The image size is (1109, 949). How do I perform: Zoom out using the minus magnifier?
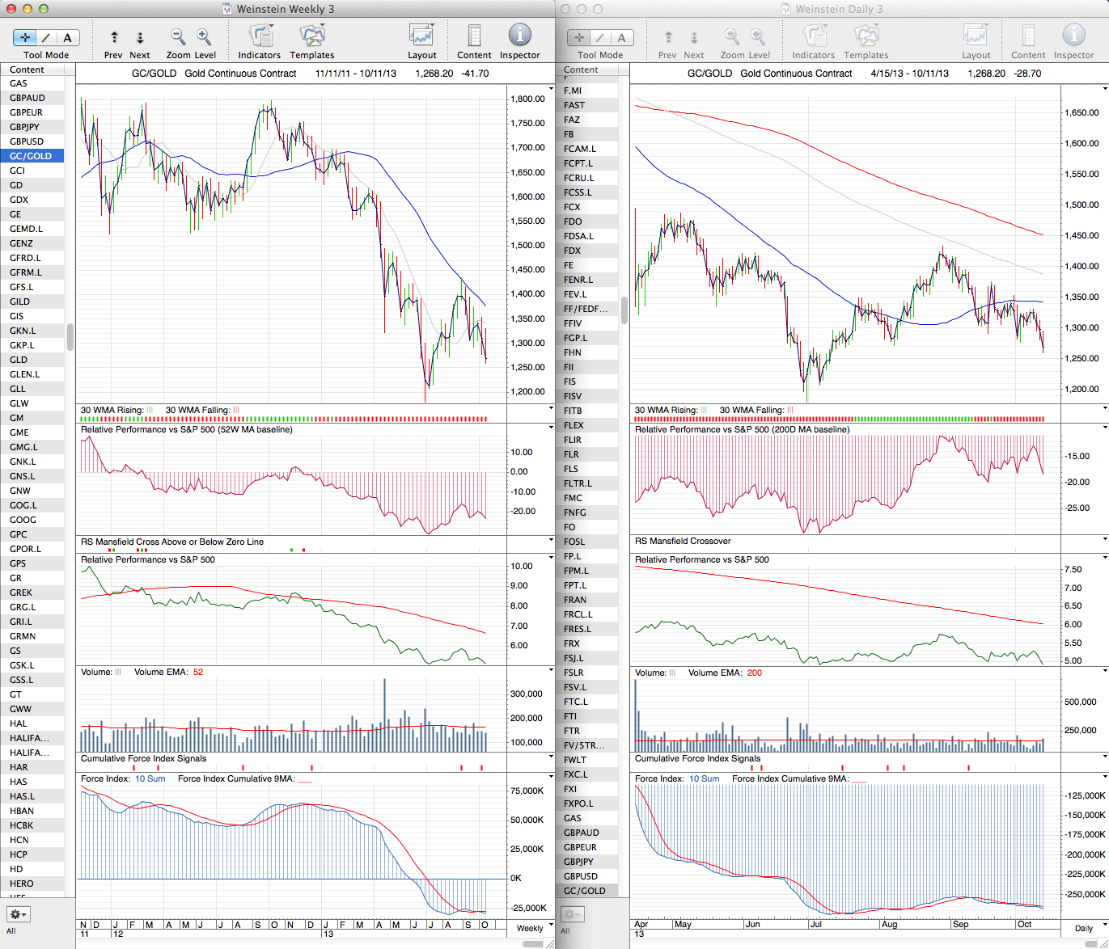(178, 37)
